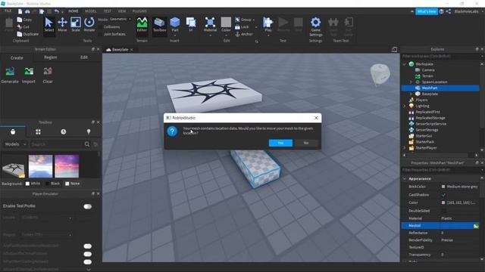Collapse the Workspace tree node
Image resolution: width=485 pixels, height=272 pixels.
point(405,64)
